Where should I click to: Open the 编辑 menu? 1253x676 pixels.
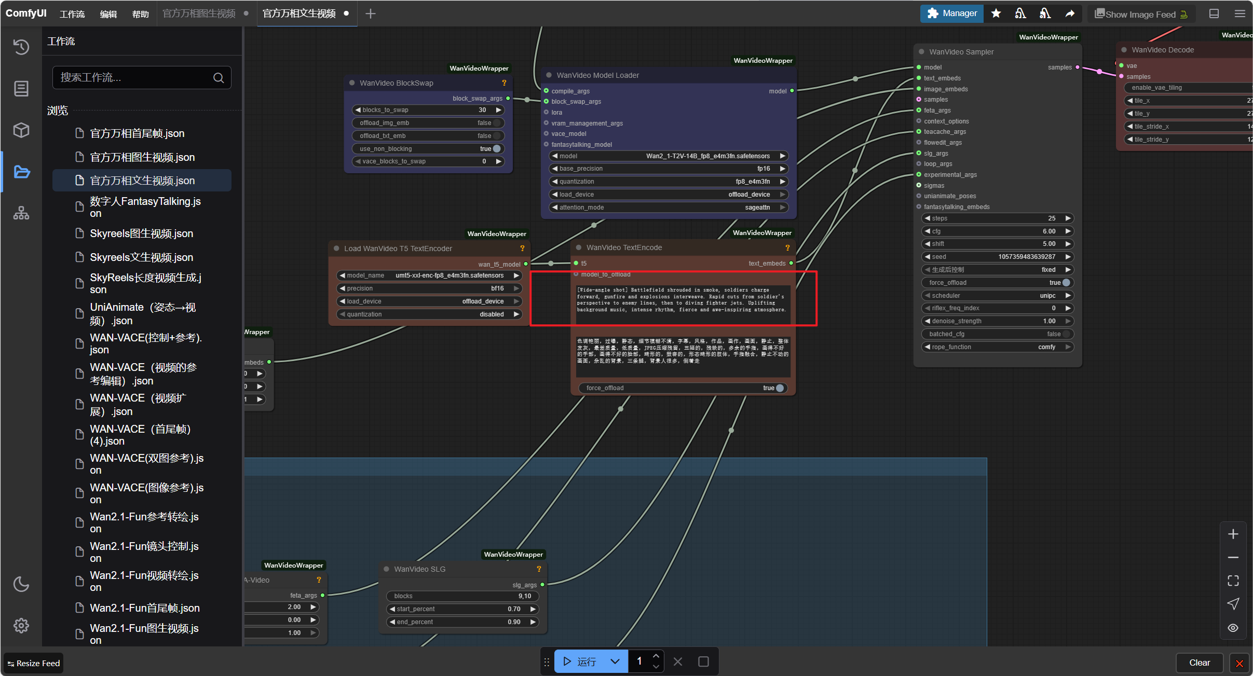tap(108, 14)
